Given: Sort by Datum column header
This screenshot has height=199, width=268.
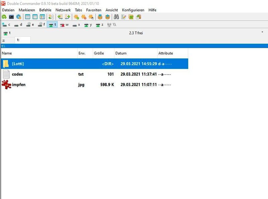Looking at the screenshot, I should click(x=136, y=53).
